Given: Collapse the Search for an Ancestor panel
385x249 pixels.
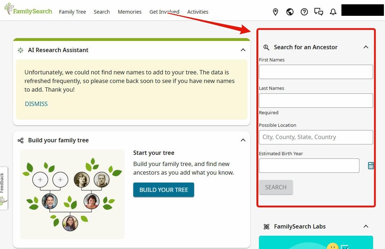Looking at the screenshot, I should (x=366, y=47).
